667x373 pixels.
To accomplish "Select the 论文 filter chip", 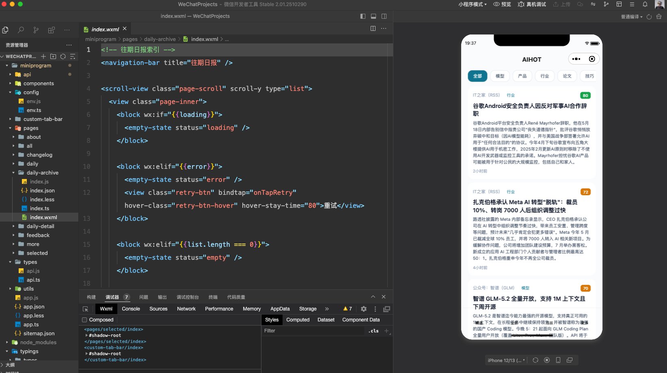I will coord(567,76).
